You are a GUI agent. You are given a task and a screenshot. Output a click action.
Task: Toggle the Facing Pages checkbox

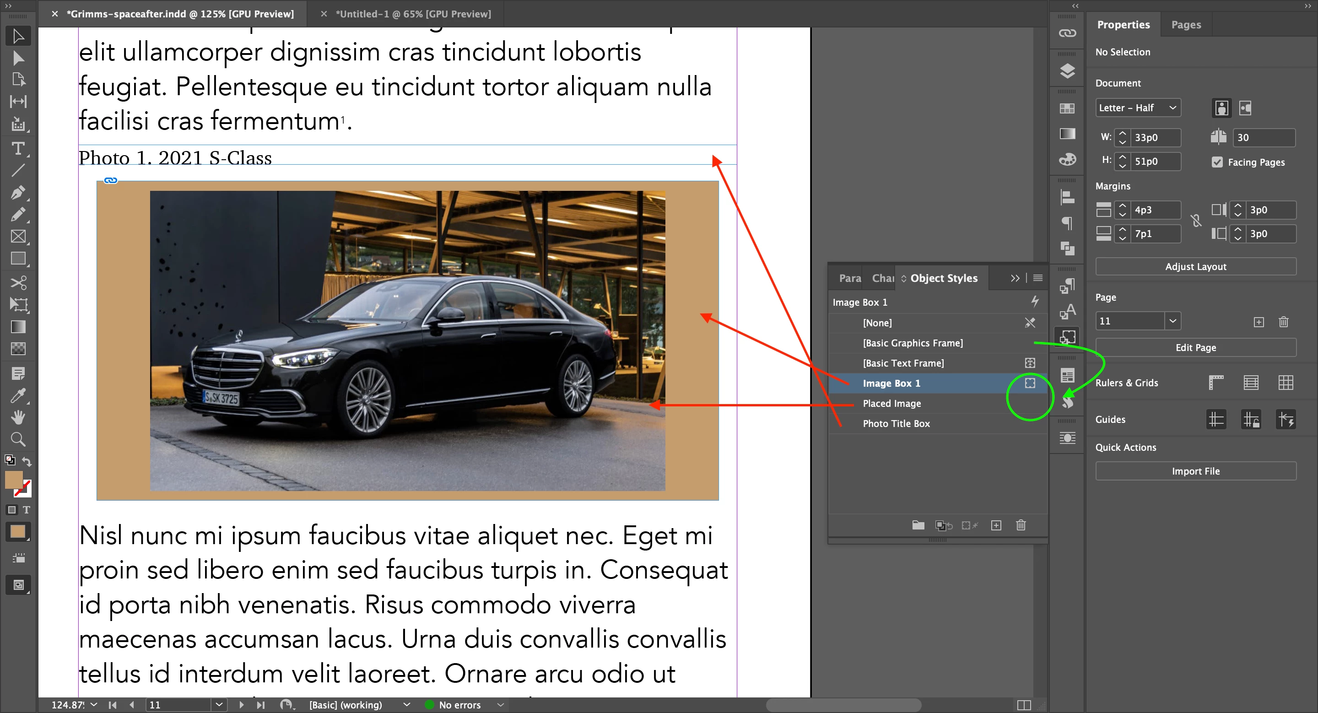1217,162
